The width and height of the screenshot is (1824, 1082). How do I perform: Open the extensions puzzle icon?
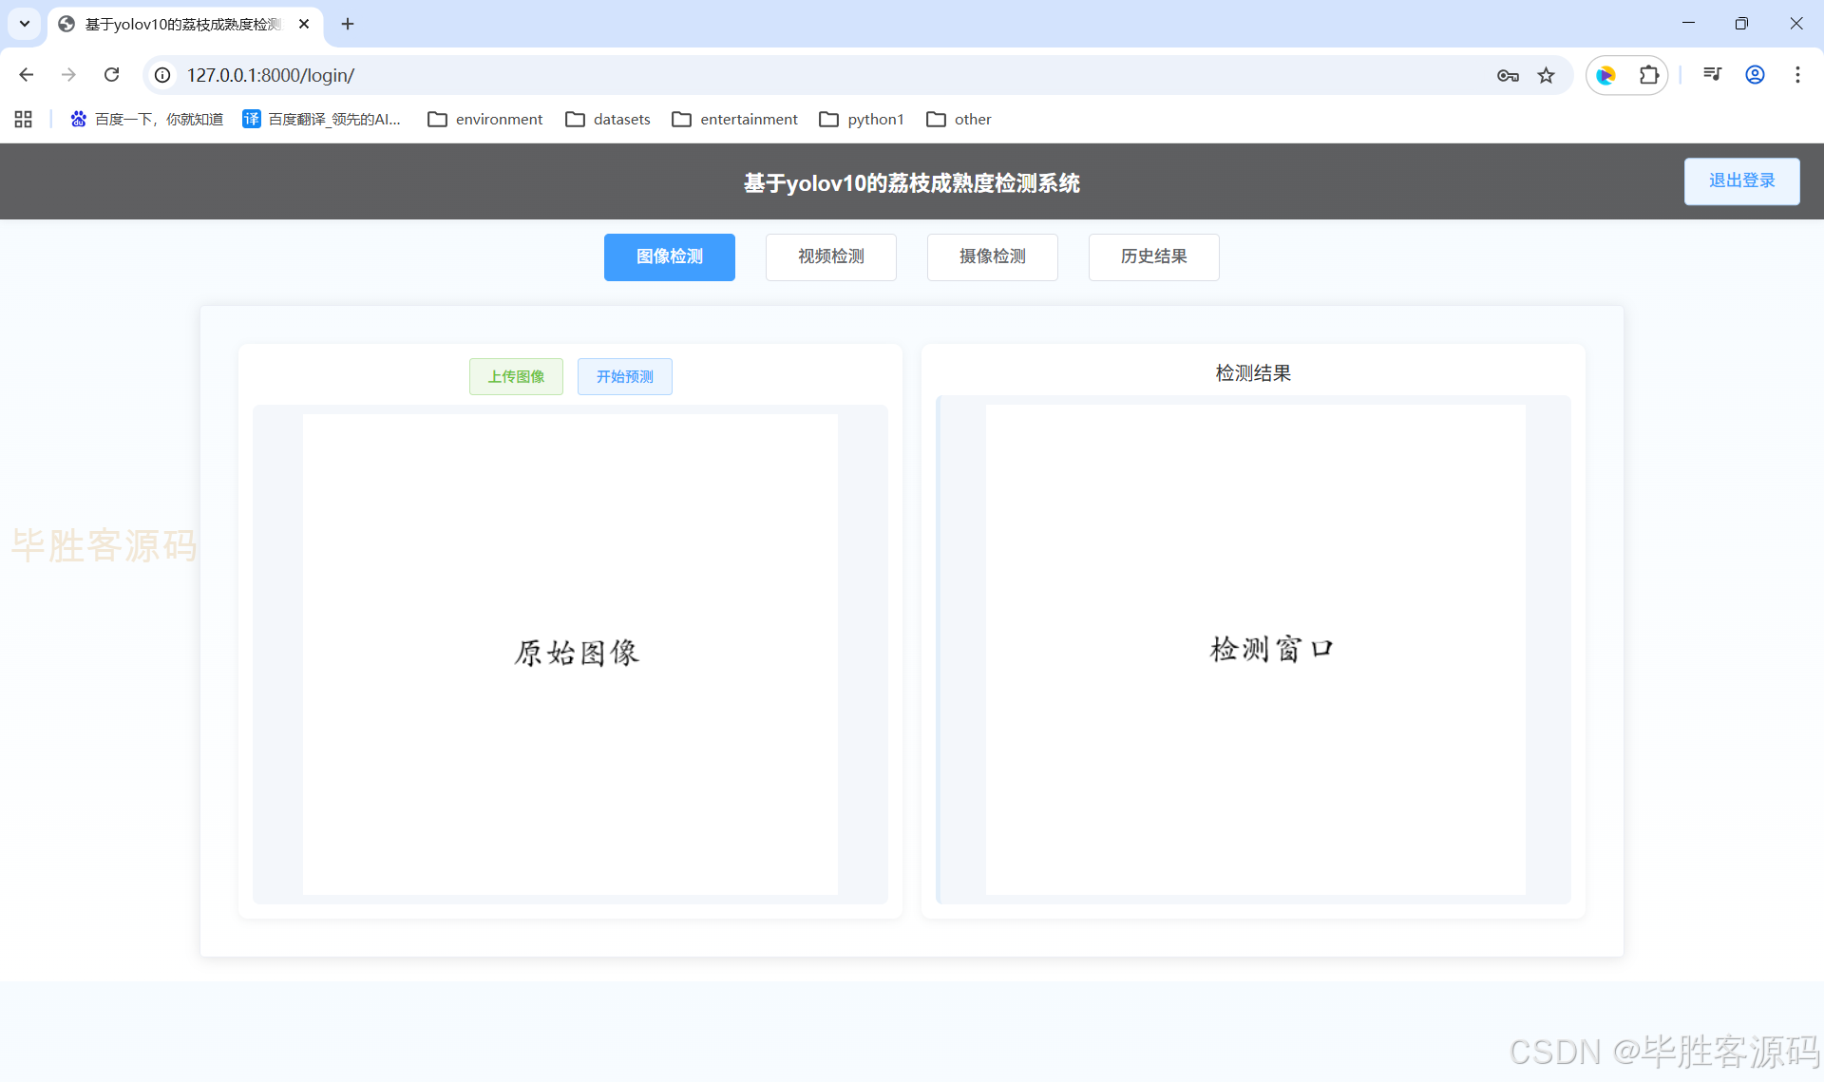pyautogui.click(x=1649, y=75)
